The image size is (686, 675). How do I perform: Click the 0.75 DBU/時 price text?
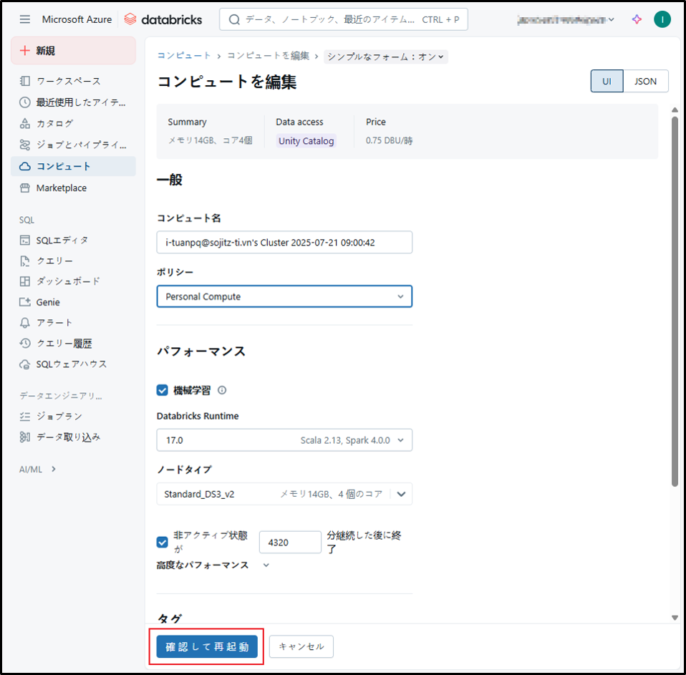click(390, 141)
